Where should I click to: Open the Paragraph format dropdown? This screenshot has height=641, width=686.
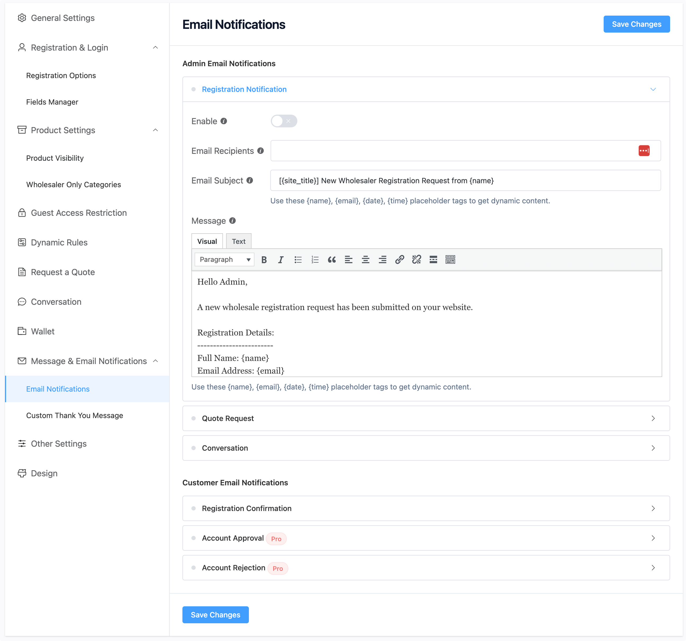[224, 260]
